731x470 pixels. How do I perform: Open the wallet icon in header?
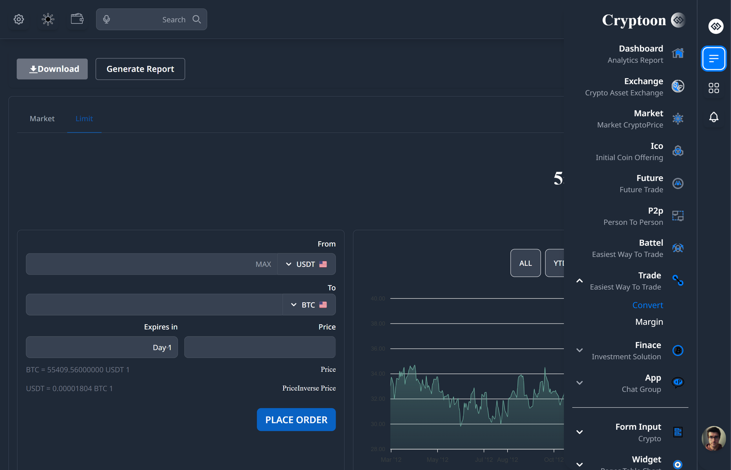click(x=77, y=19)
